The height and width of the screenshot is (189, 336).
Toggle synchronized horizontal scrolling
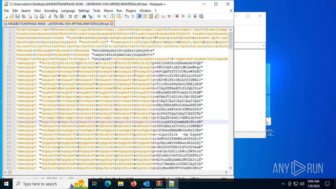coord(119,16)
